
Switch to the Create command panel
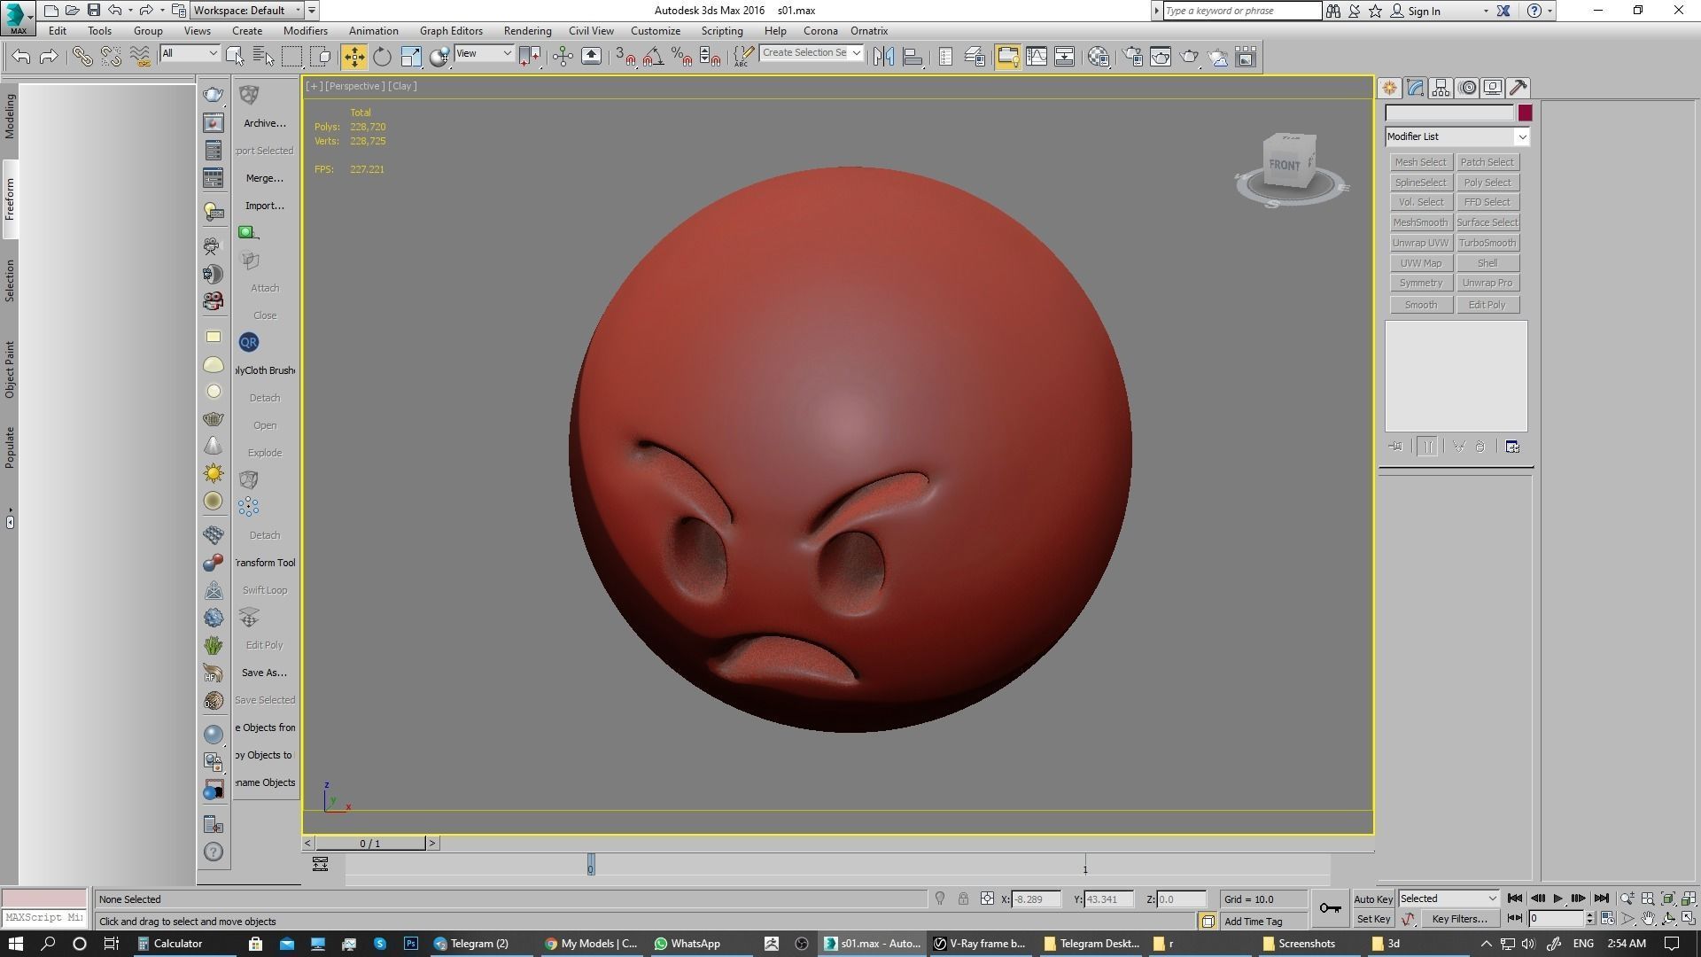[1389, 88]
